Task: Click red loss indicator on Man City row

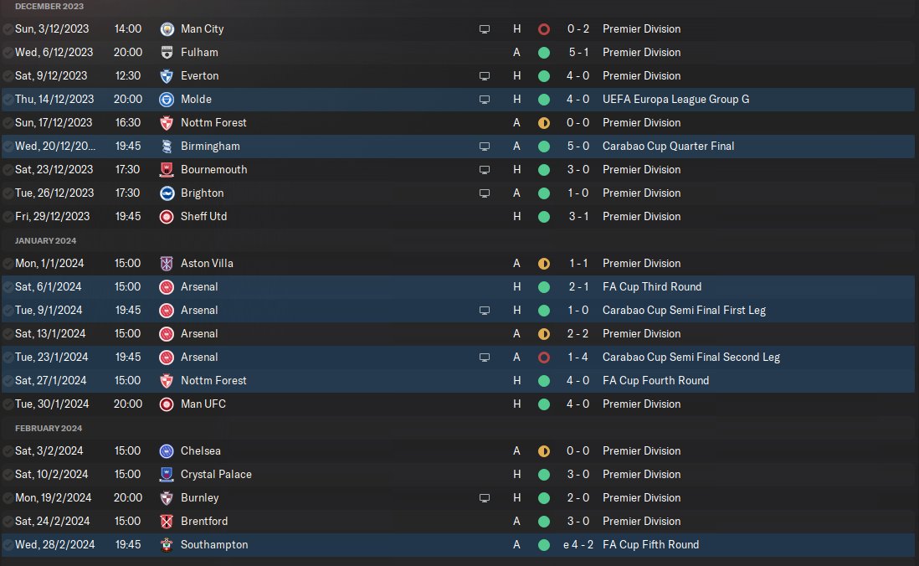Action: (x=544, y=28)
